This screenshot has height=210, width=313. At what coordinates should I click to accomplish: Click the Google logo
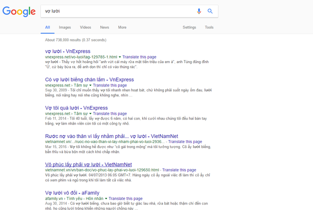[19, 11]
